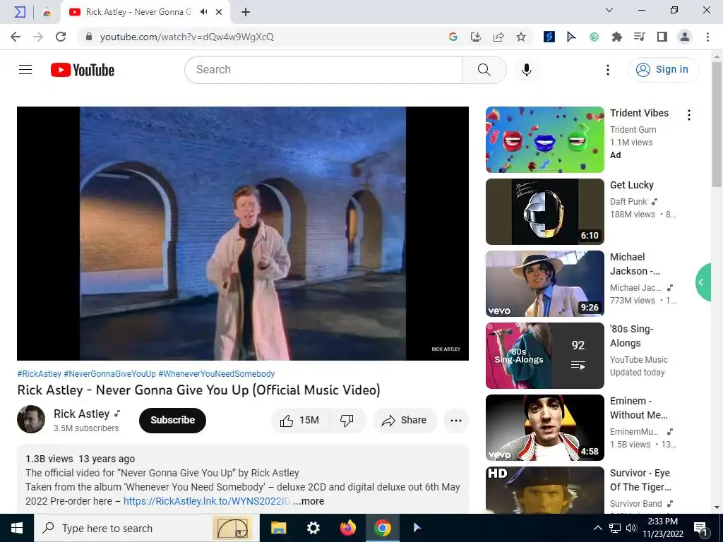Open the Chrome extensions puzzle icon
The width and height of the screenshot is (723, 542).
point(616,37)
